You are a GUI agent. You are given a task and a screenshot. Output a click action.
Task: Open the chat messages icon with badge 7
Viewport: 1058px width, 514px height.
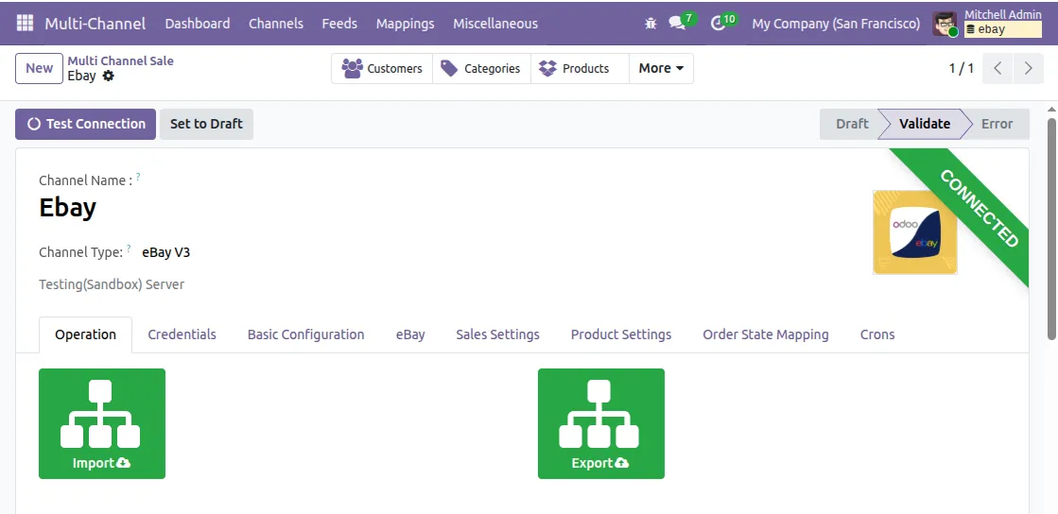point(677,24)
